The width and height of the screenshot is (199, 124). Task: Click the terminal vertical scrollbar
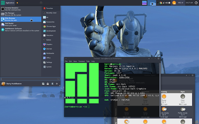pos(160,90)
